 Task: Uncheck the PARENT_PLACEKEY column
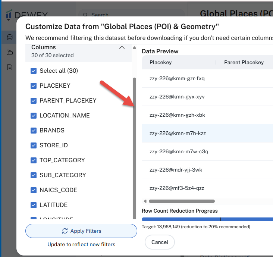(34, 101)
